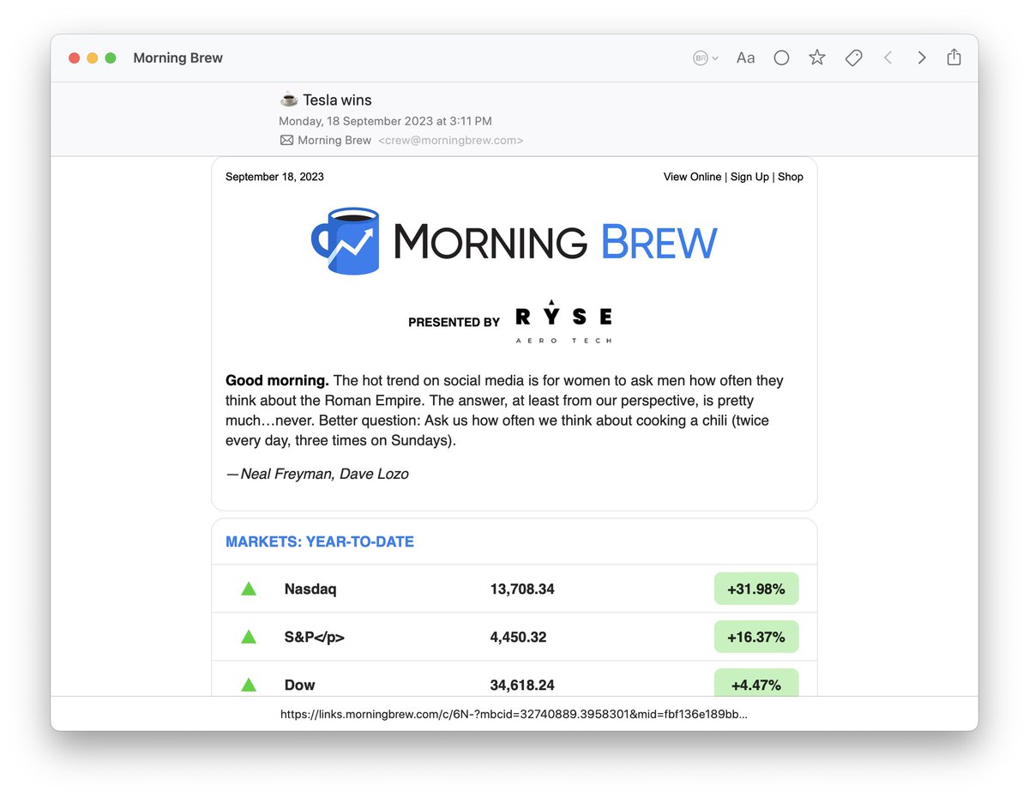Toggle the read/unread circle icon

click(x=781, y=57)
